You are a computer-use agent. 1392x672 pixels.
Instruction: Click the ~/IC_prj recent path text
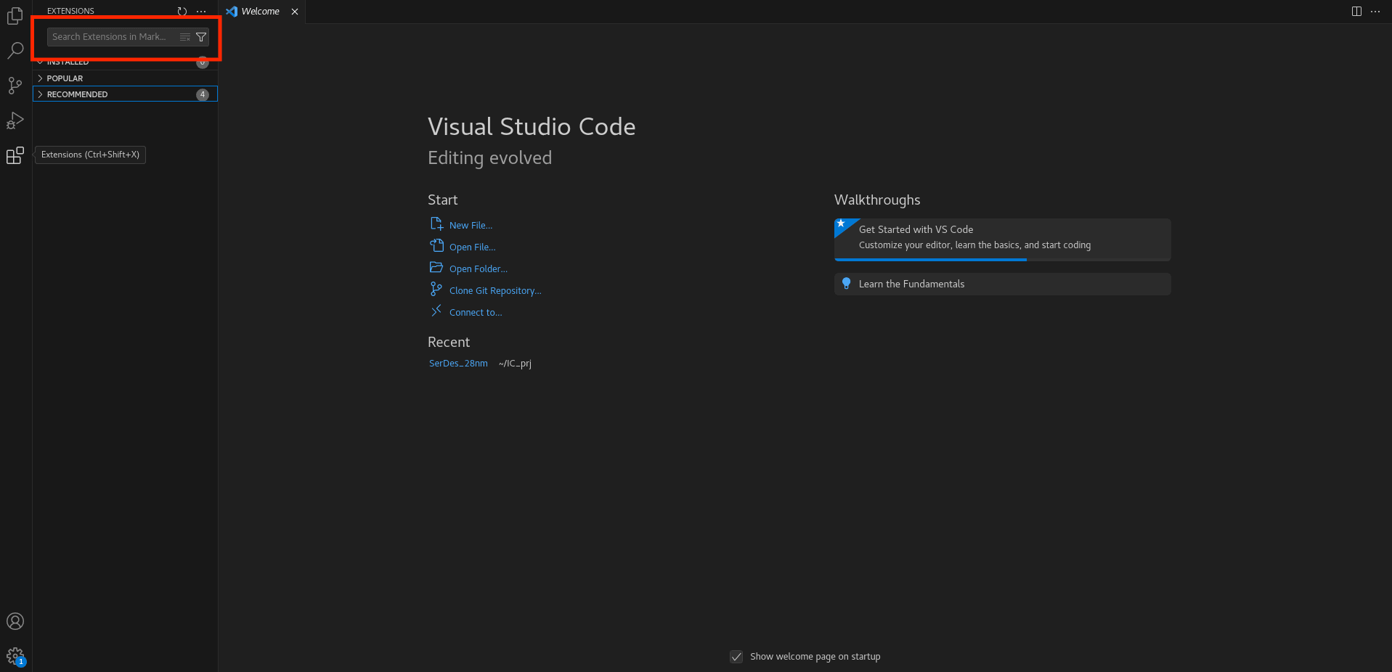(x=515, y=364)
